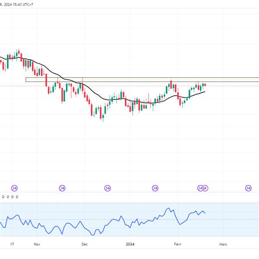Click the 2024 label on time axis
This screenshot has height=259, width=259.
(130, 244)
